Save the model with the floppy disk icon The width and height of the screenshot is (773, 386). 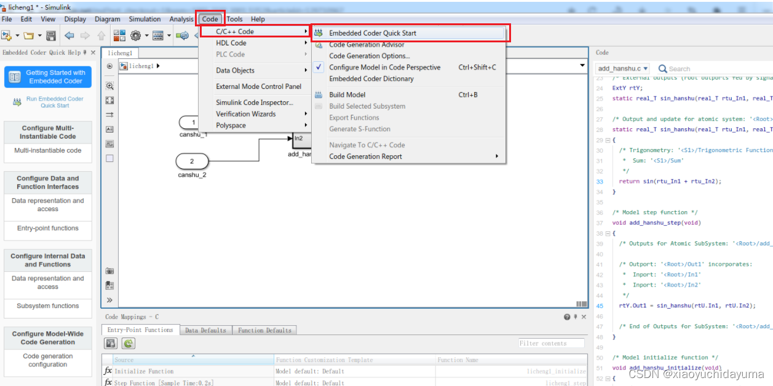coord(51,36)
